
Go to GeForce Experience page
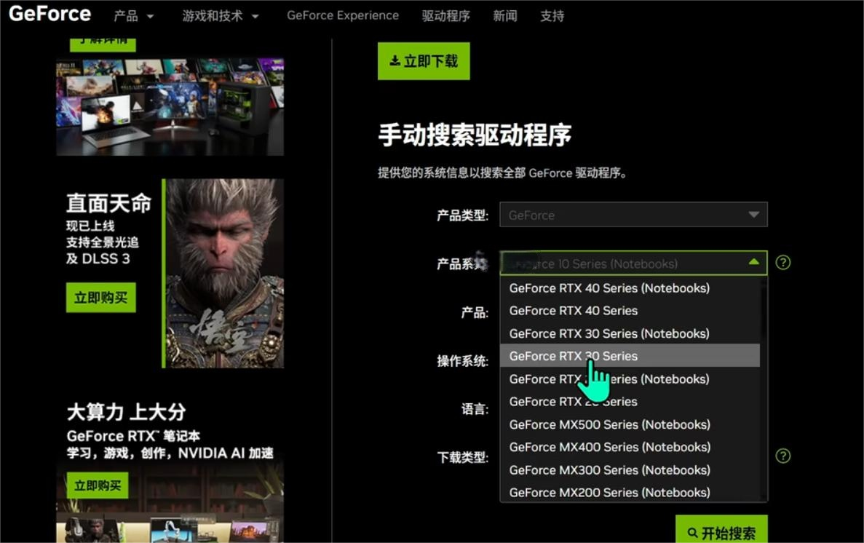click(x=342, y=15)
